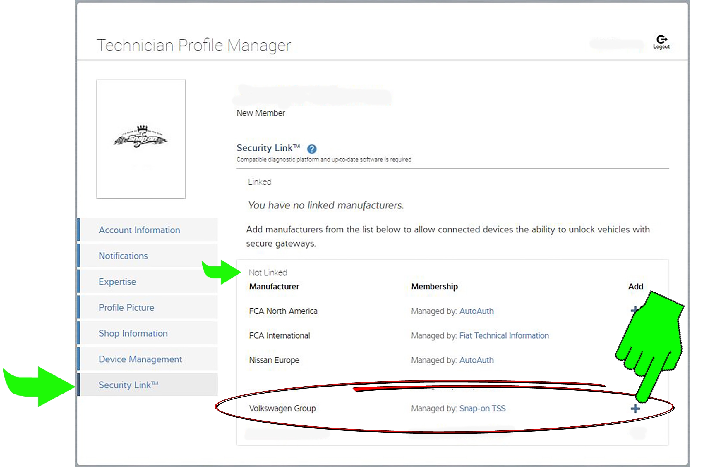Image resolution: width=703 pixels, height=467 pixels.
Task: Go to the Notifications section
Action: click(x=123, y=256)
